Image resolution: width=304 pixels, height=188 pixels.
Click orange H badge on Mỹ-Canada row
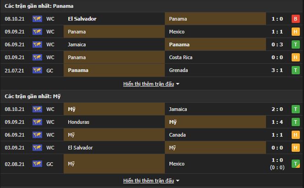click(295, 135)
